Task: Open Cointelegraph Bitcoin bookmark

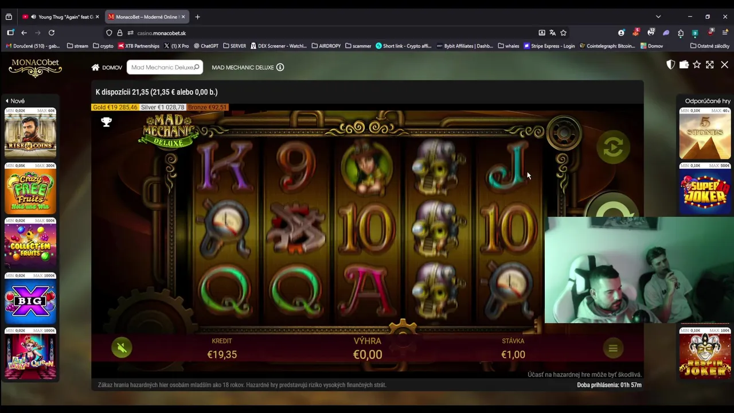Action: coord(607,46)
